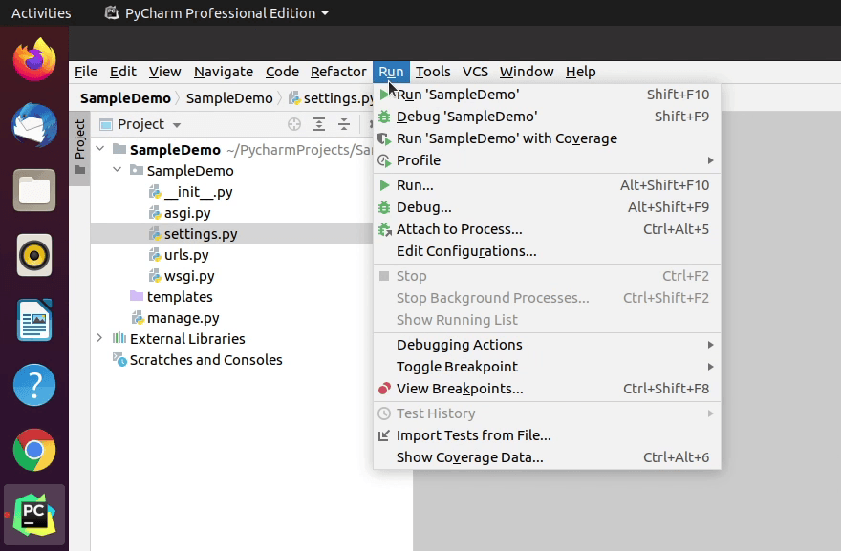Select Edit Configurations from Run menu
The image size is (841, 551).
click(x=466, y=251)
